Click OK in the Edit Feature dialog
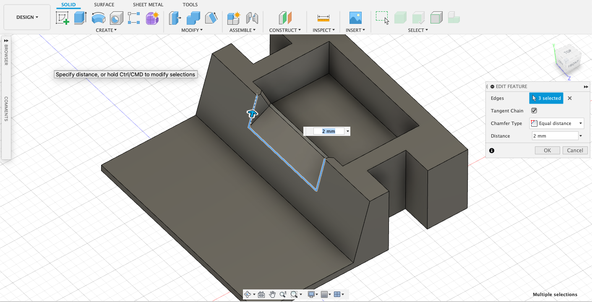592x302 pixels. [x=547, y=151]
